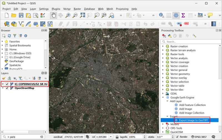Refresh the Browser panel

(x=9, y=36)
